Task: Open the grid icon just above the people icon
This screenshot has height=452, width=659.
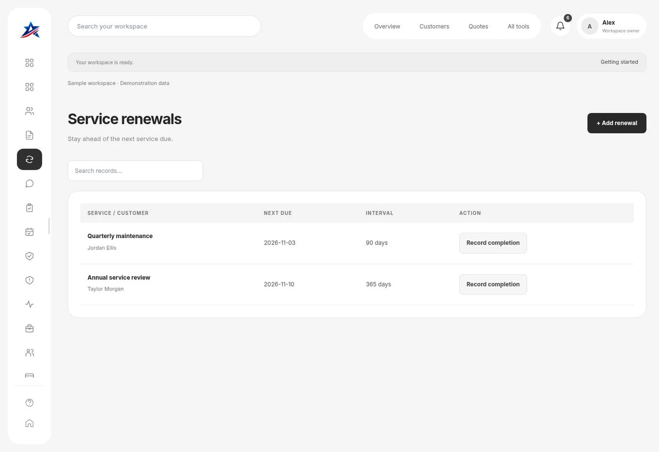Action: (x=29, y=87)
